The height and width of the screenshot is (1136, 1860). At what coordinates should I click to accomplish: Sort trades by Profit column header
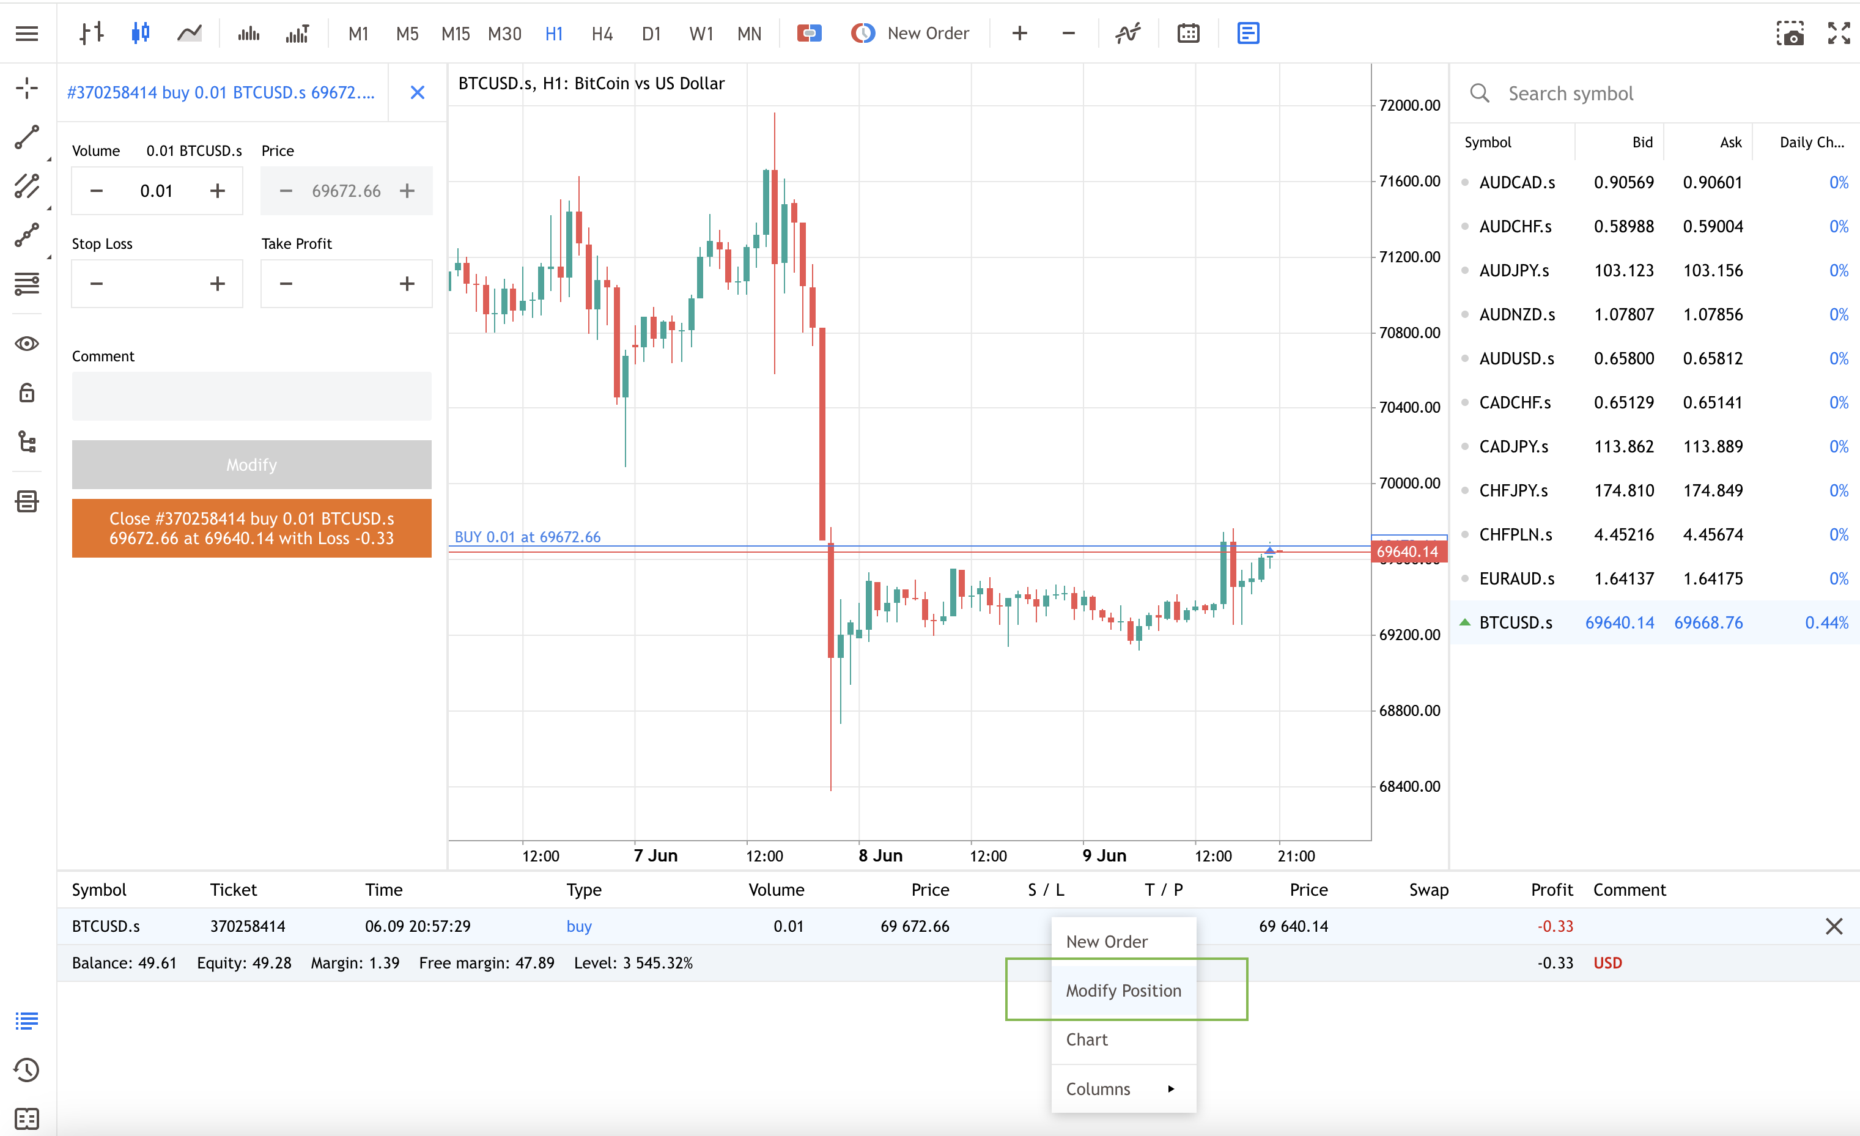[x=1551, y=890]
